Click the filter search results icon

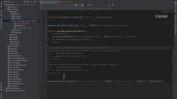[113, 5]
